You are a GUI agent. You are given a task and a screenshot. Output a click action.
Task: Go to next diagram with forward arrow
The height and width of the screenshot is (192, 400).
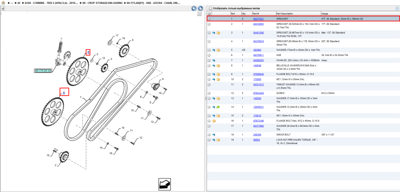click(x=200, y=8)
